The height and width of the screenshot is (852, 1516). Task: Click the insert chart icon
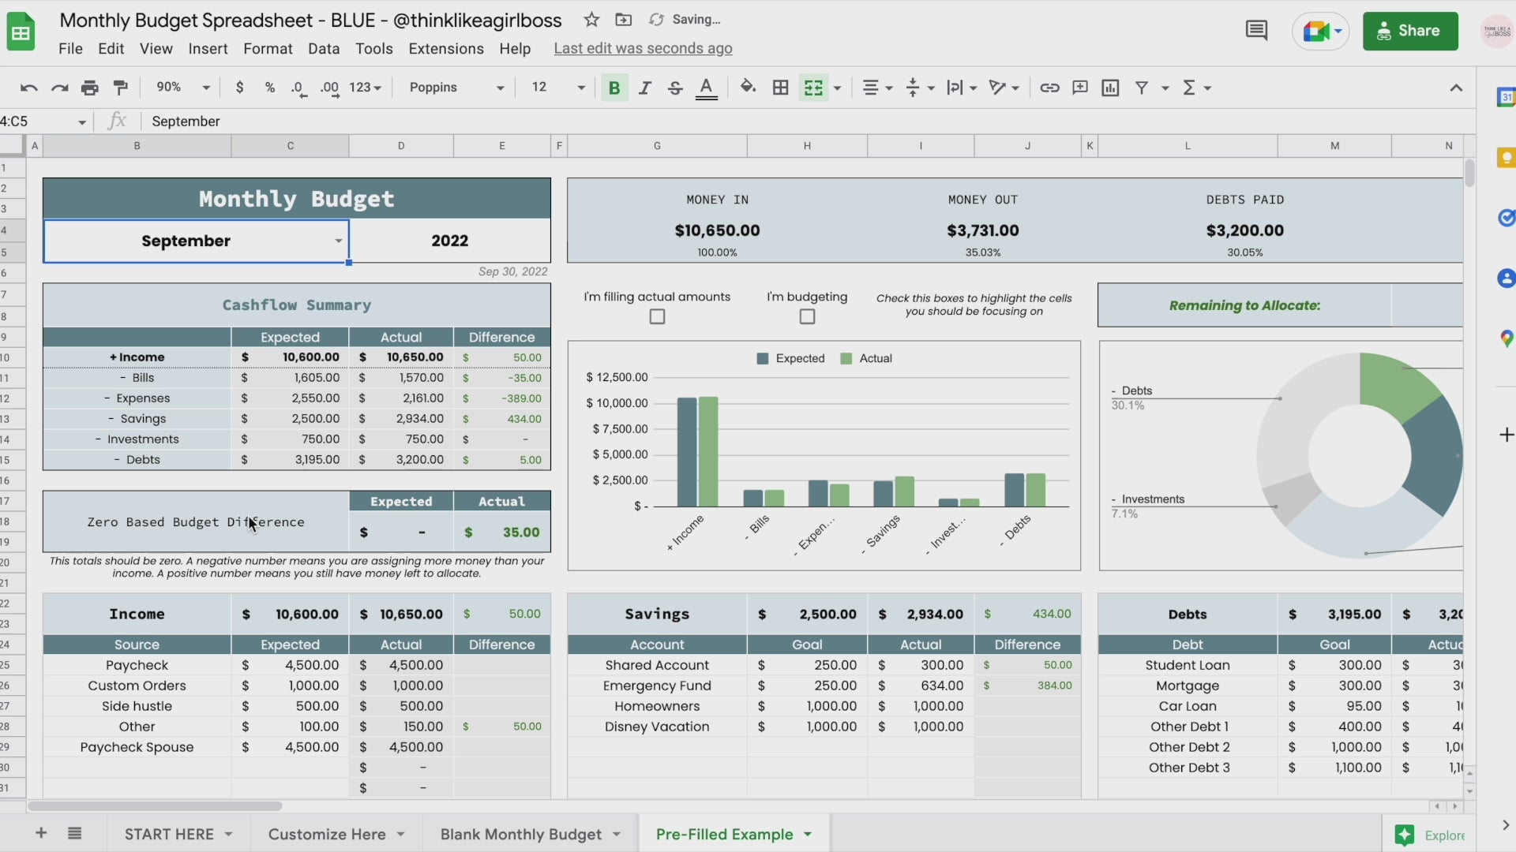point(1110,88)
